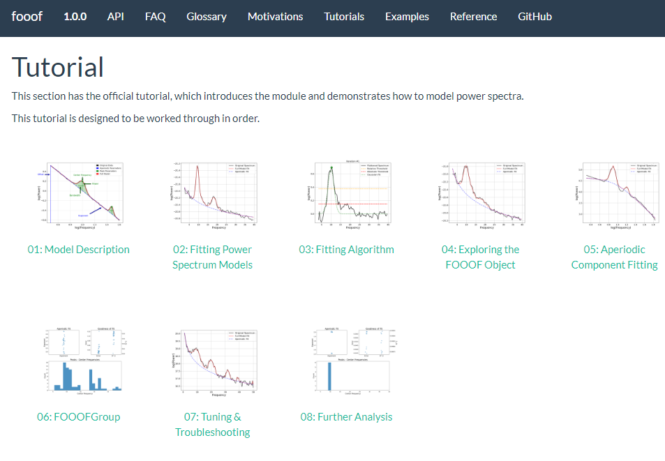Open the Aperiodic Component Fitting thumbnail
The image size is (665, 461).
click(x=615, y=192)
